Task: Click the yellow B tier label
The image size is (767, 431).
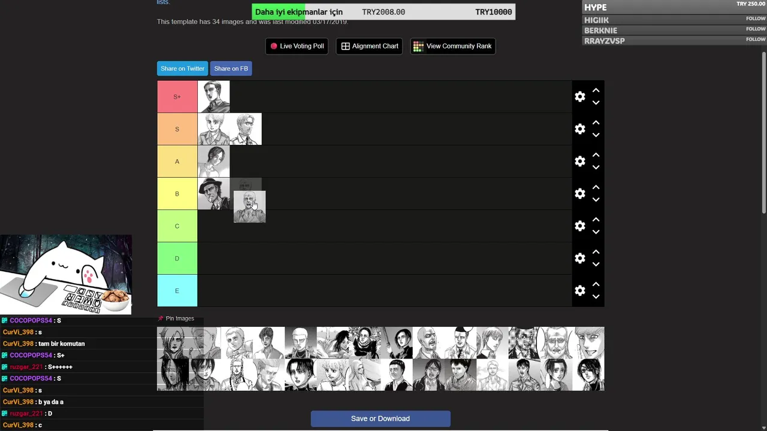Action: point(177,193)
